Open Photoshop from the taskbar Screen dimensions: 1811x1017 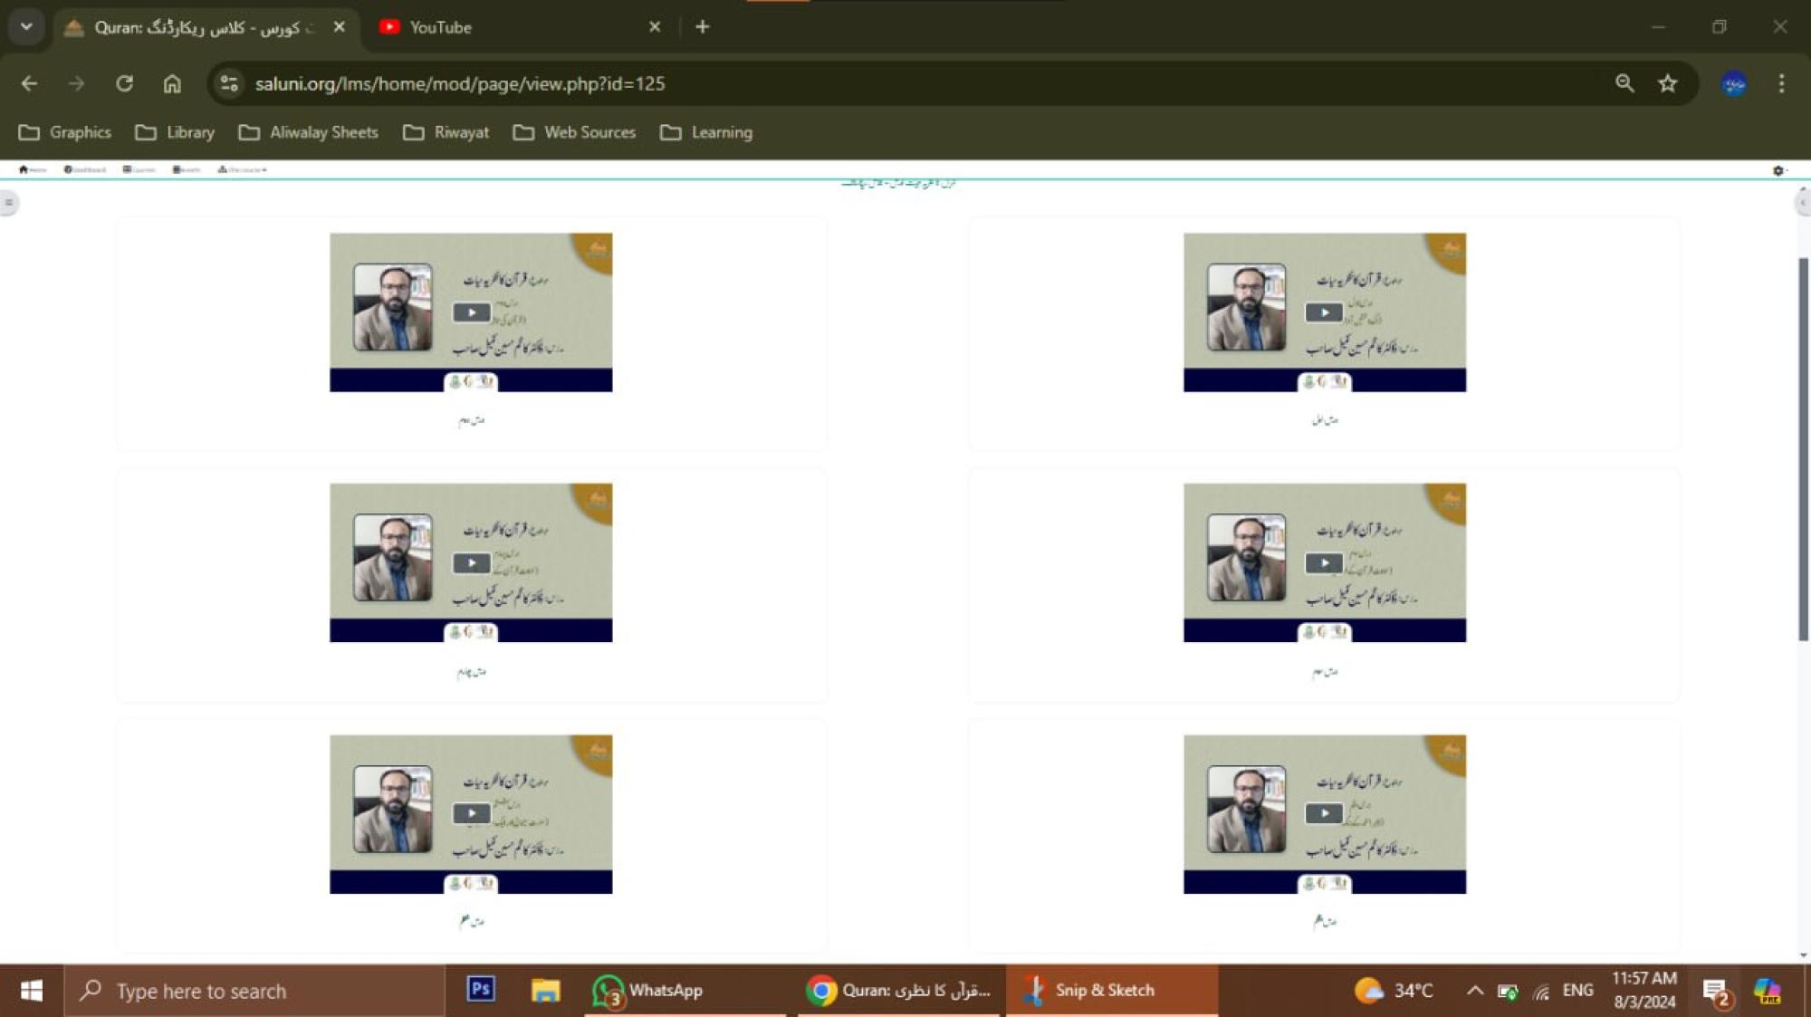click(480, 989)
